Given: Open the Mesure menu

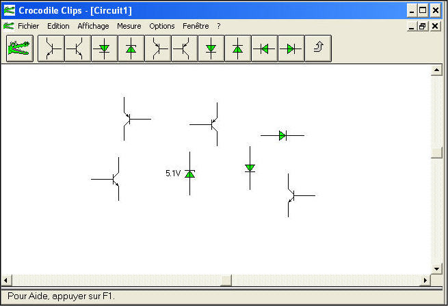Looking at the screenshot, I should click(x=129, y=26).
